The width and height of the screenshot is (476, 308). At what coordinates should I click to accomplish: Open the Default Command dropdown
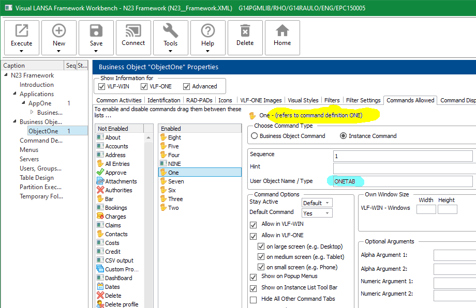pyautogui.click(x=317, y=213)
